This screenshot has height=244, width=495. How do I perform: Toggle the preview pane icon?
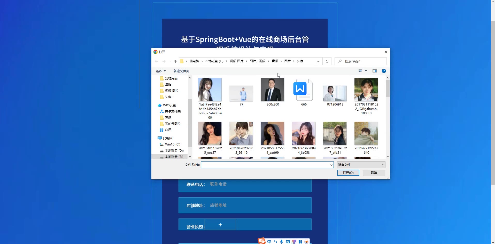pyautogui.click(x=374, y=71)
